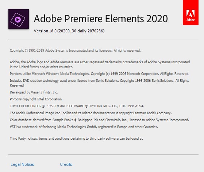Click the Intel Corporation copyright line
This screenshot has width=204, height=172.
[36, 99]
